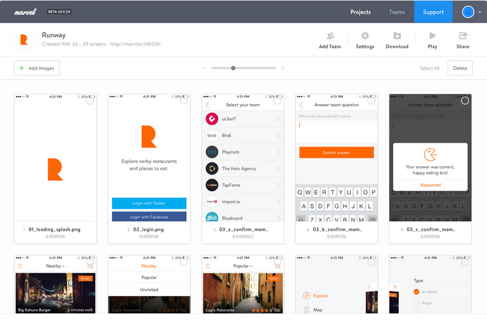Click the Explore compass icon

[x=306, y=296]
